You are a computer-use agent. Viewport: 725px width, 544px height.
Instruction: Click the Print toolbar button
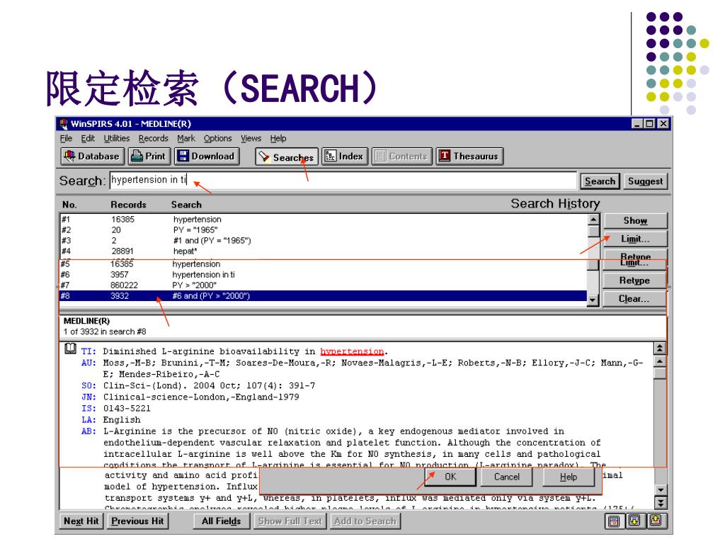(x=149, y=157)
